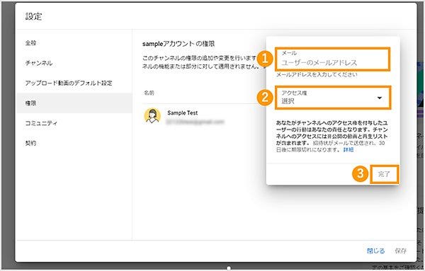Image resolution: width=425 pixels, height=271 pixels.
Task: Click the sampleアカウント の権限 heading
Action: pos(178,44)
